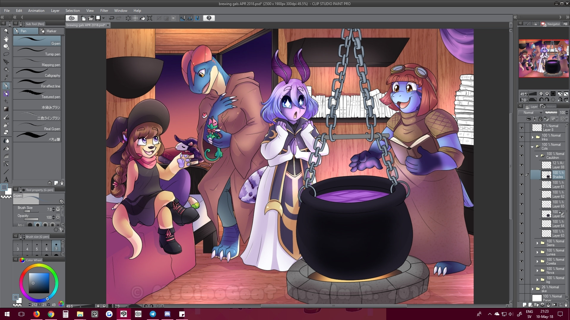The image size is (570, 320).
Task: Hide the Inks folder layer
Action: pyautogui.click(x=522, y=137)
